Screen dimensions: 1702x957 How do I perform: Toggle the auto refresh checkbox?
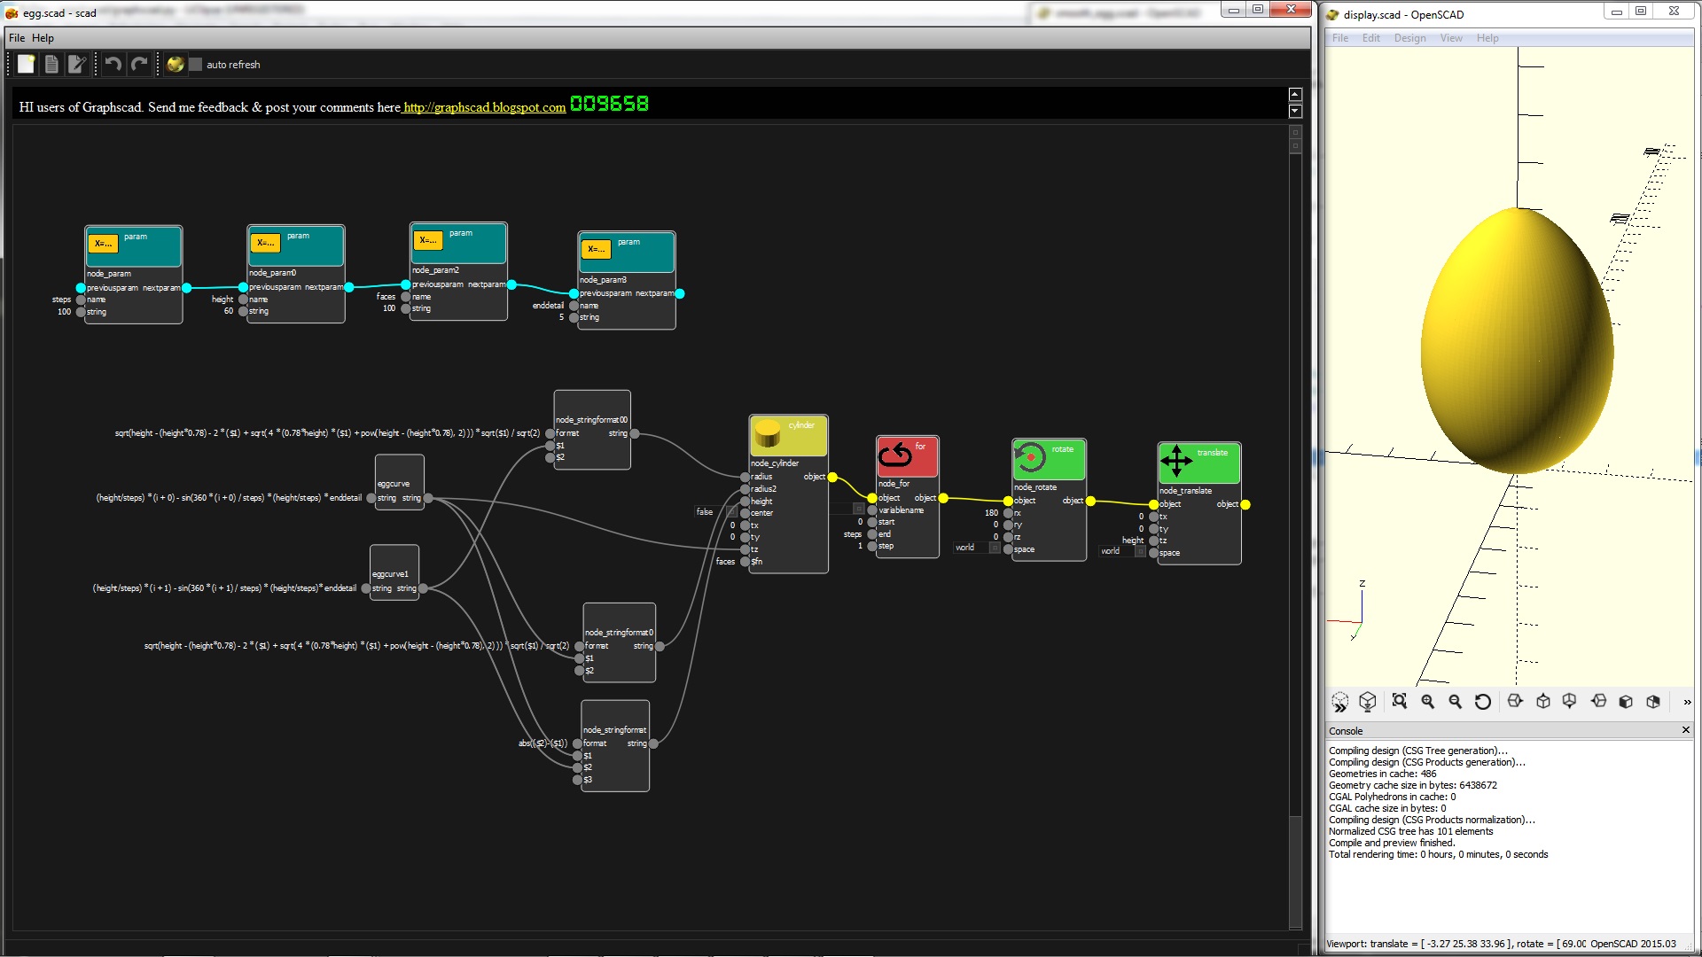pos(196,65)
